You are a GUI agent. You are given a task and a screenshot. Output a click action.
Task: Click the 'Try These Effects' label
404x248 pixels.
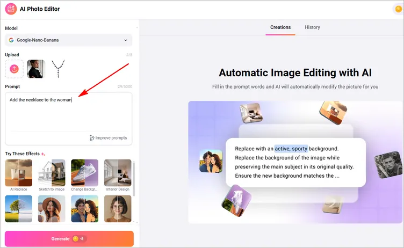pos(23,154)
